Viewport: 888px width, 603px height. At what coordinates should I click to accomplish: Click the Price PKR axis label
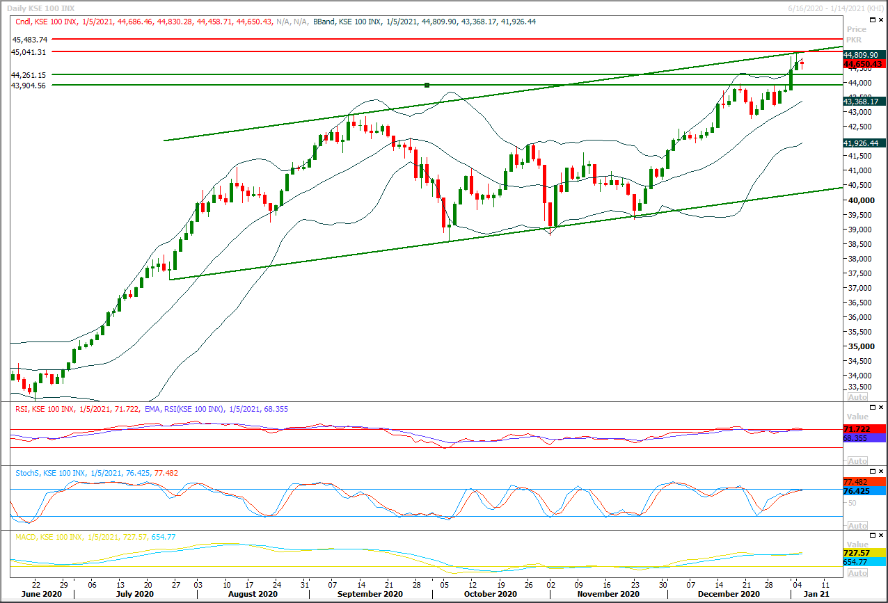click(x=857, y=35)
